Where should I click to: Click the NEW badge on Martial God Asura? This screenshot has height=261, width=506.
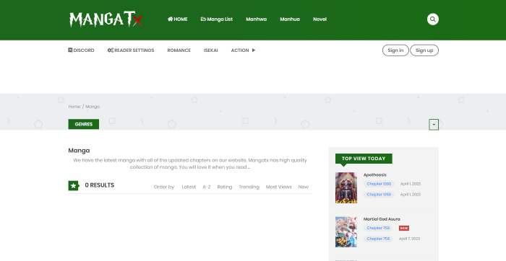click(x=403, y=228)
